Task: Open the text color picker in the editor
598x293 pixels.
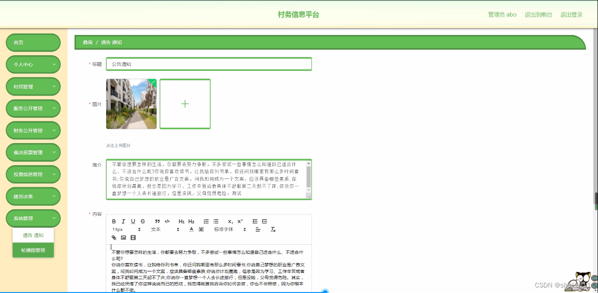Action: pos(191,229)
